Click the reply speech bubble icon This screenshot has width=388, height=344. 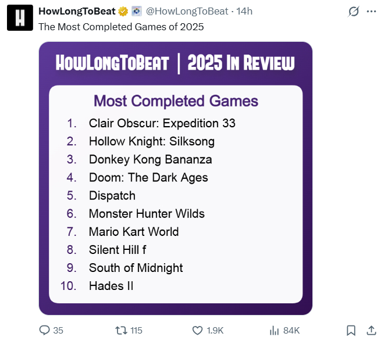45,330
